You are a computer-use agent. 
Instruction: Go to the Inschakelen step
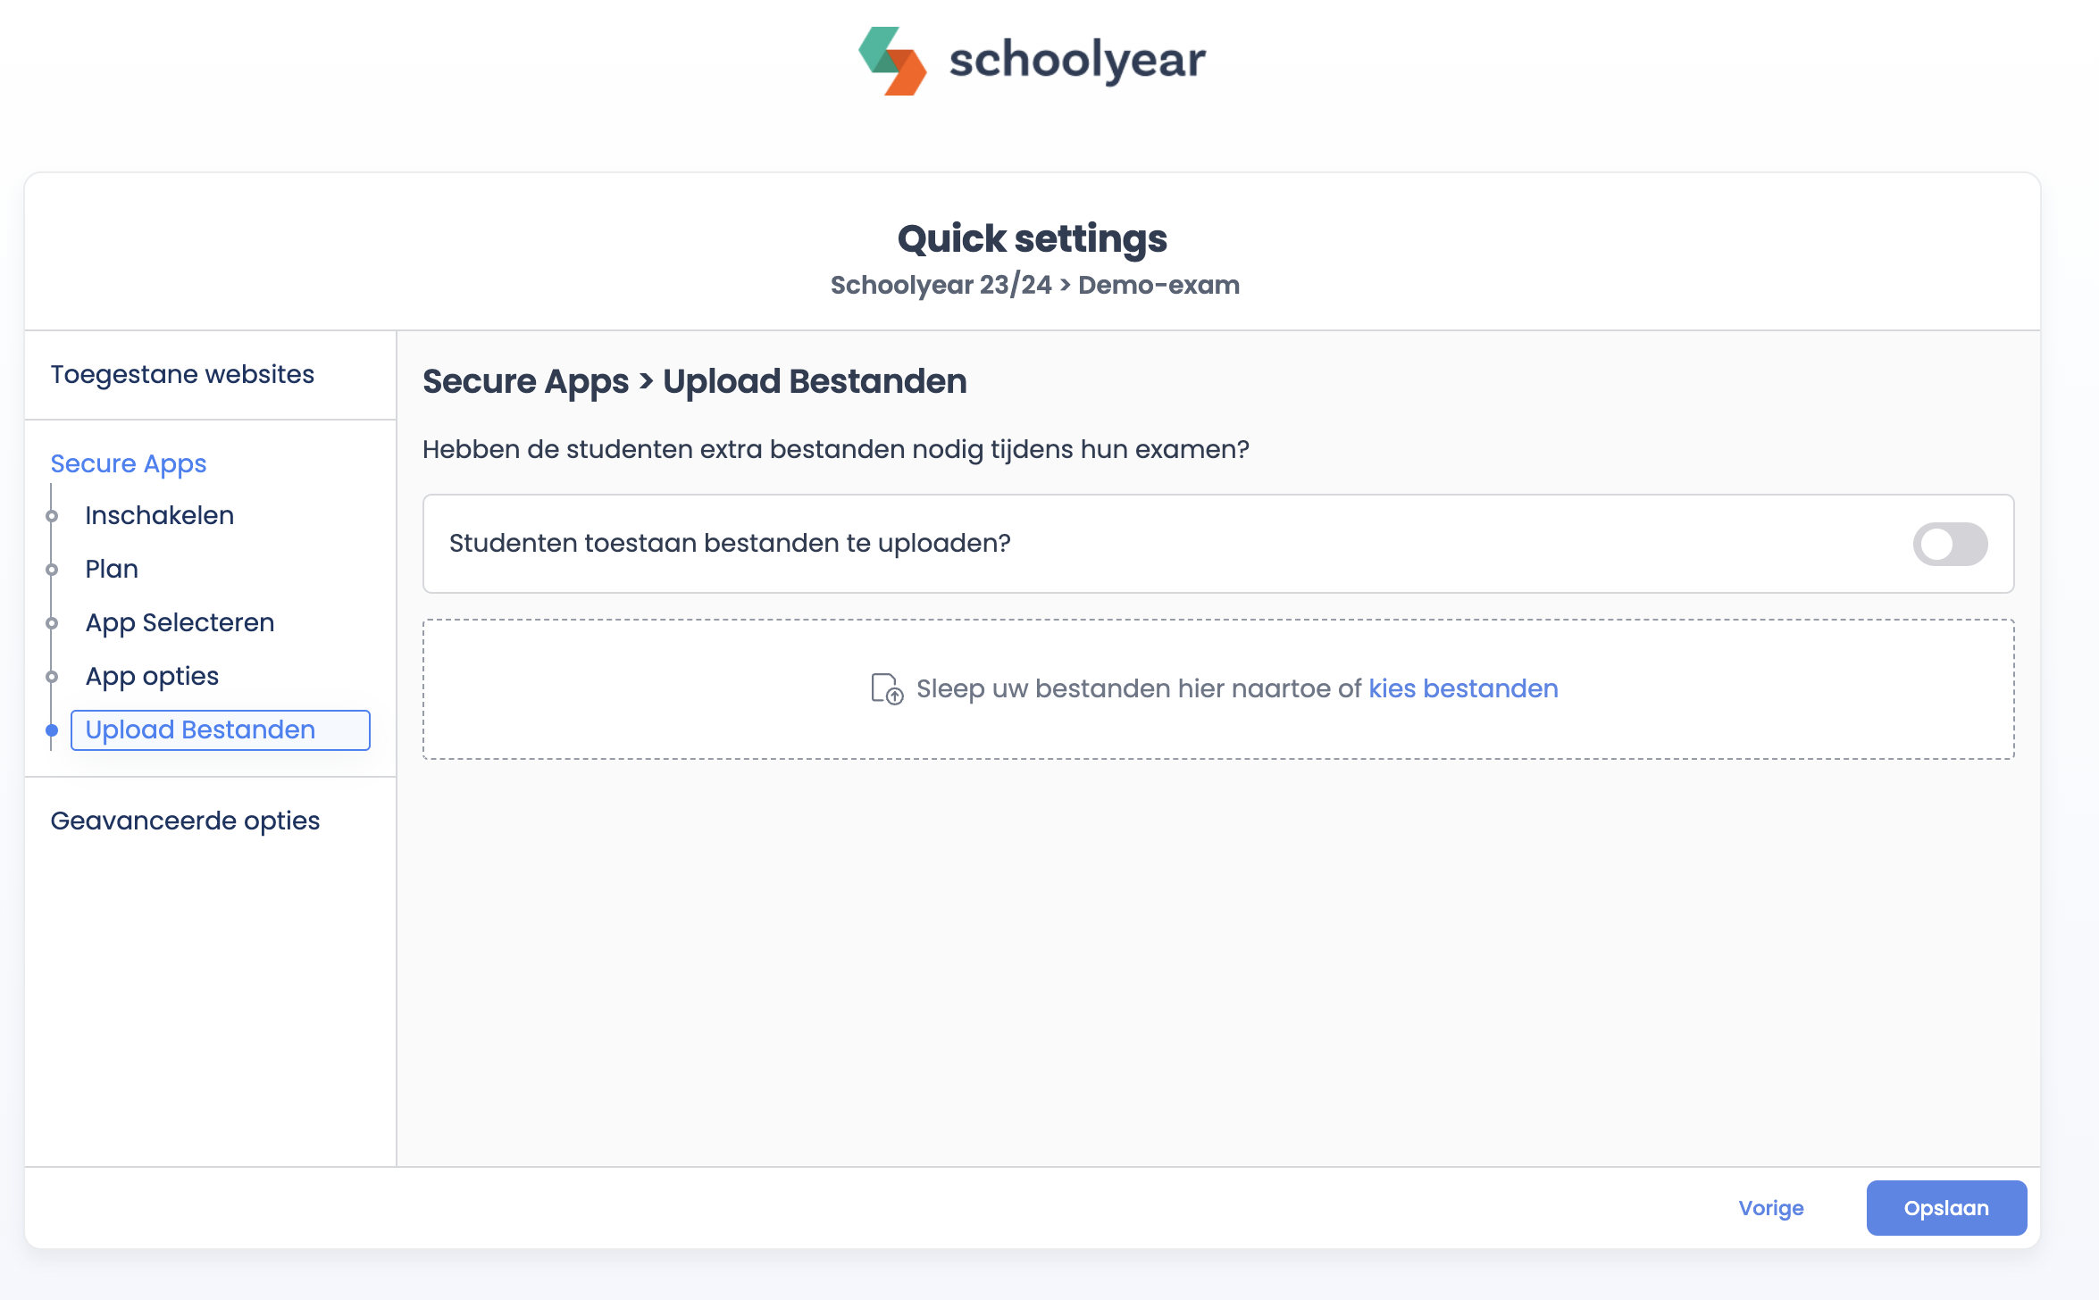159,515
